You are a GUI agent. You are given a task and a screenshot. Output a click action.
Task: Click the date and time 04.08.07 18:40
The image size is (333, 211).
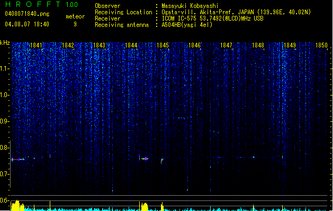coord(27,24)
